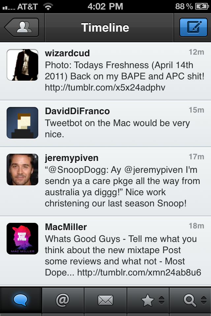Expand tab options beside the search icon
This screenshot has height=316, width=211.
pyautogui.click(x=204, y=300)
